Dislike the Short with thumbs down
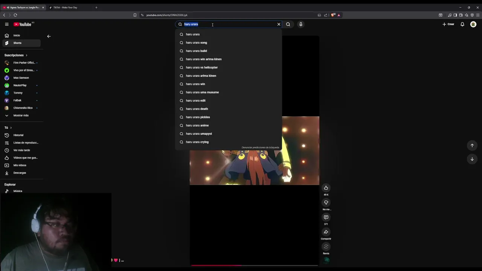The height and width of the screenshot is (271, 482). point(326,202)
